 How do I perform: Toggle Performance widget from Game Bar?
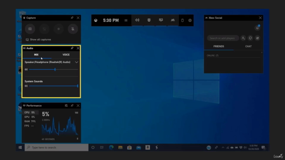[161, 20]
